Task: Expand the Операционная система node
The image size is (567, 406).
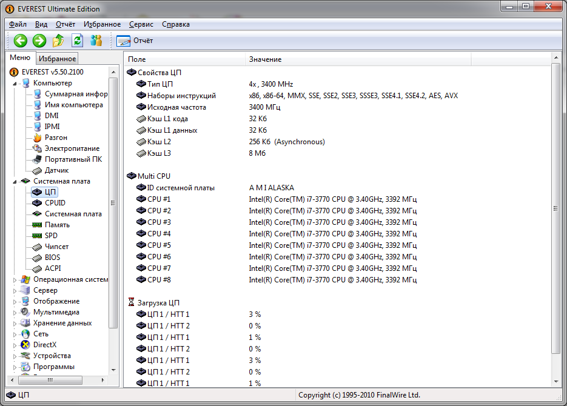Action: 15,280
